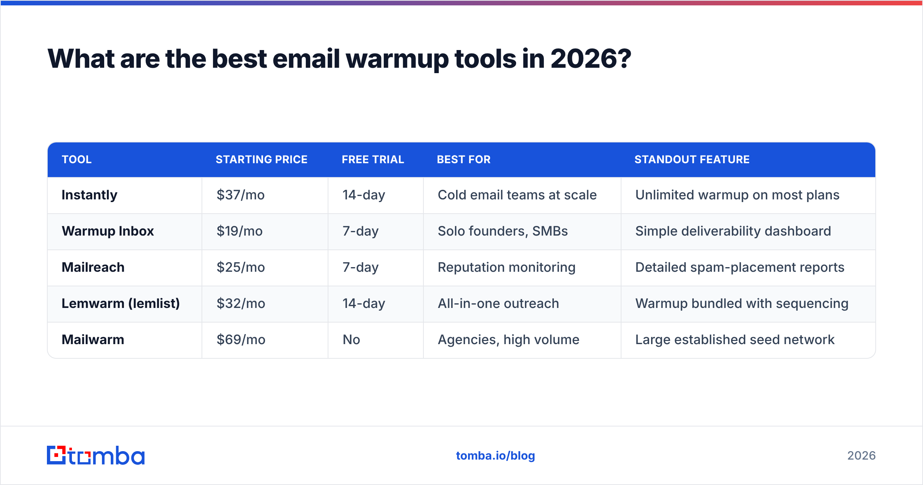Select the TOOL column header

pos(77,159)
